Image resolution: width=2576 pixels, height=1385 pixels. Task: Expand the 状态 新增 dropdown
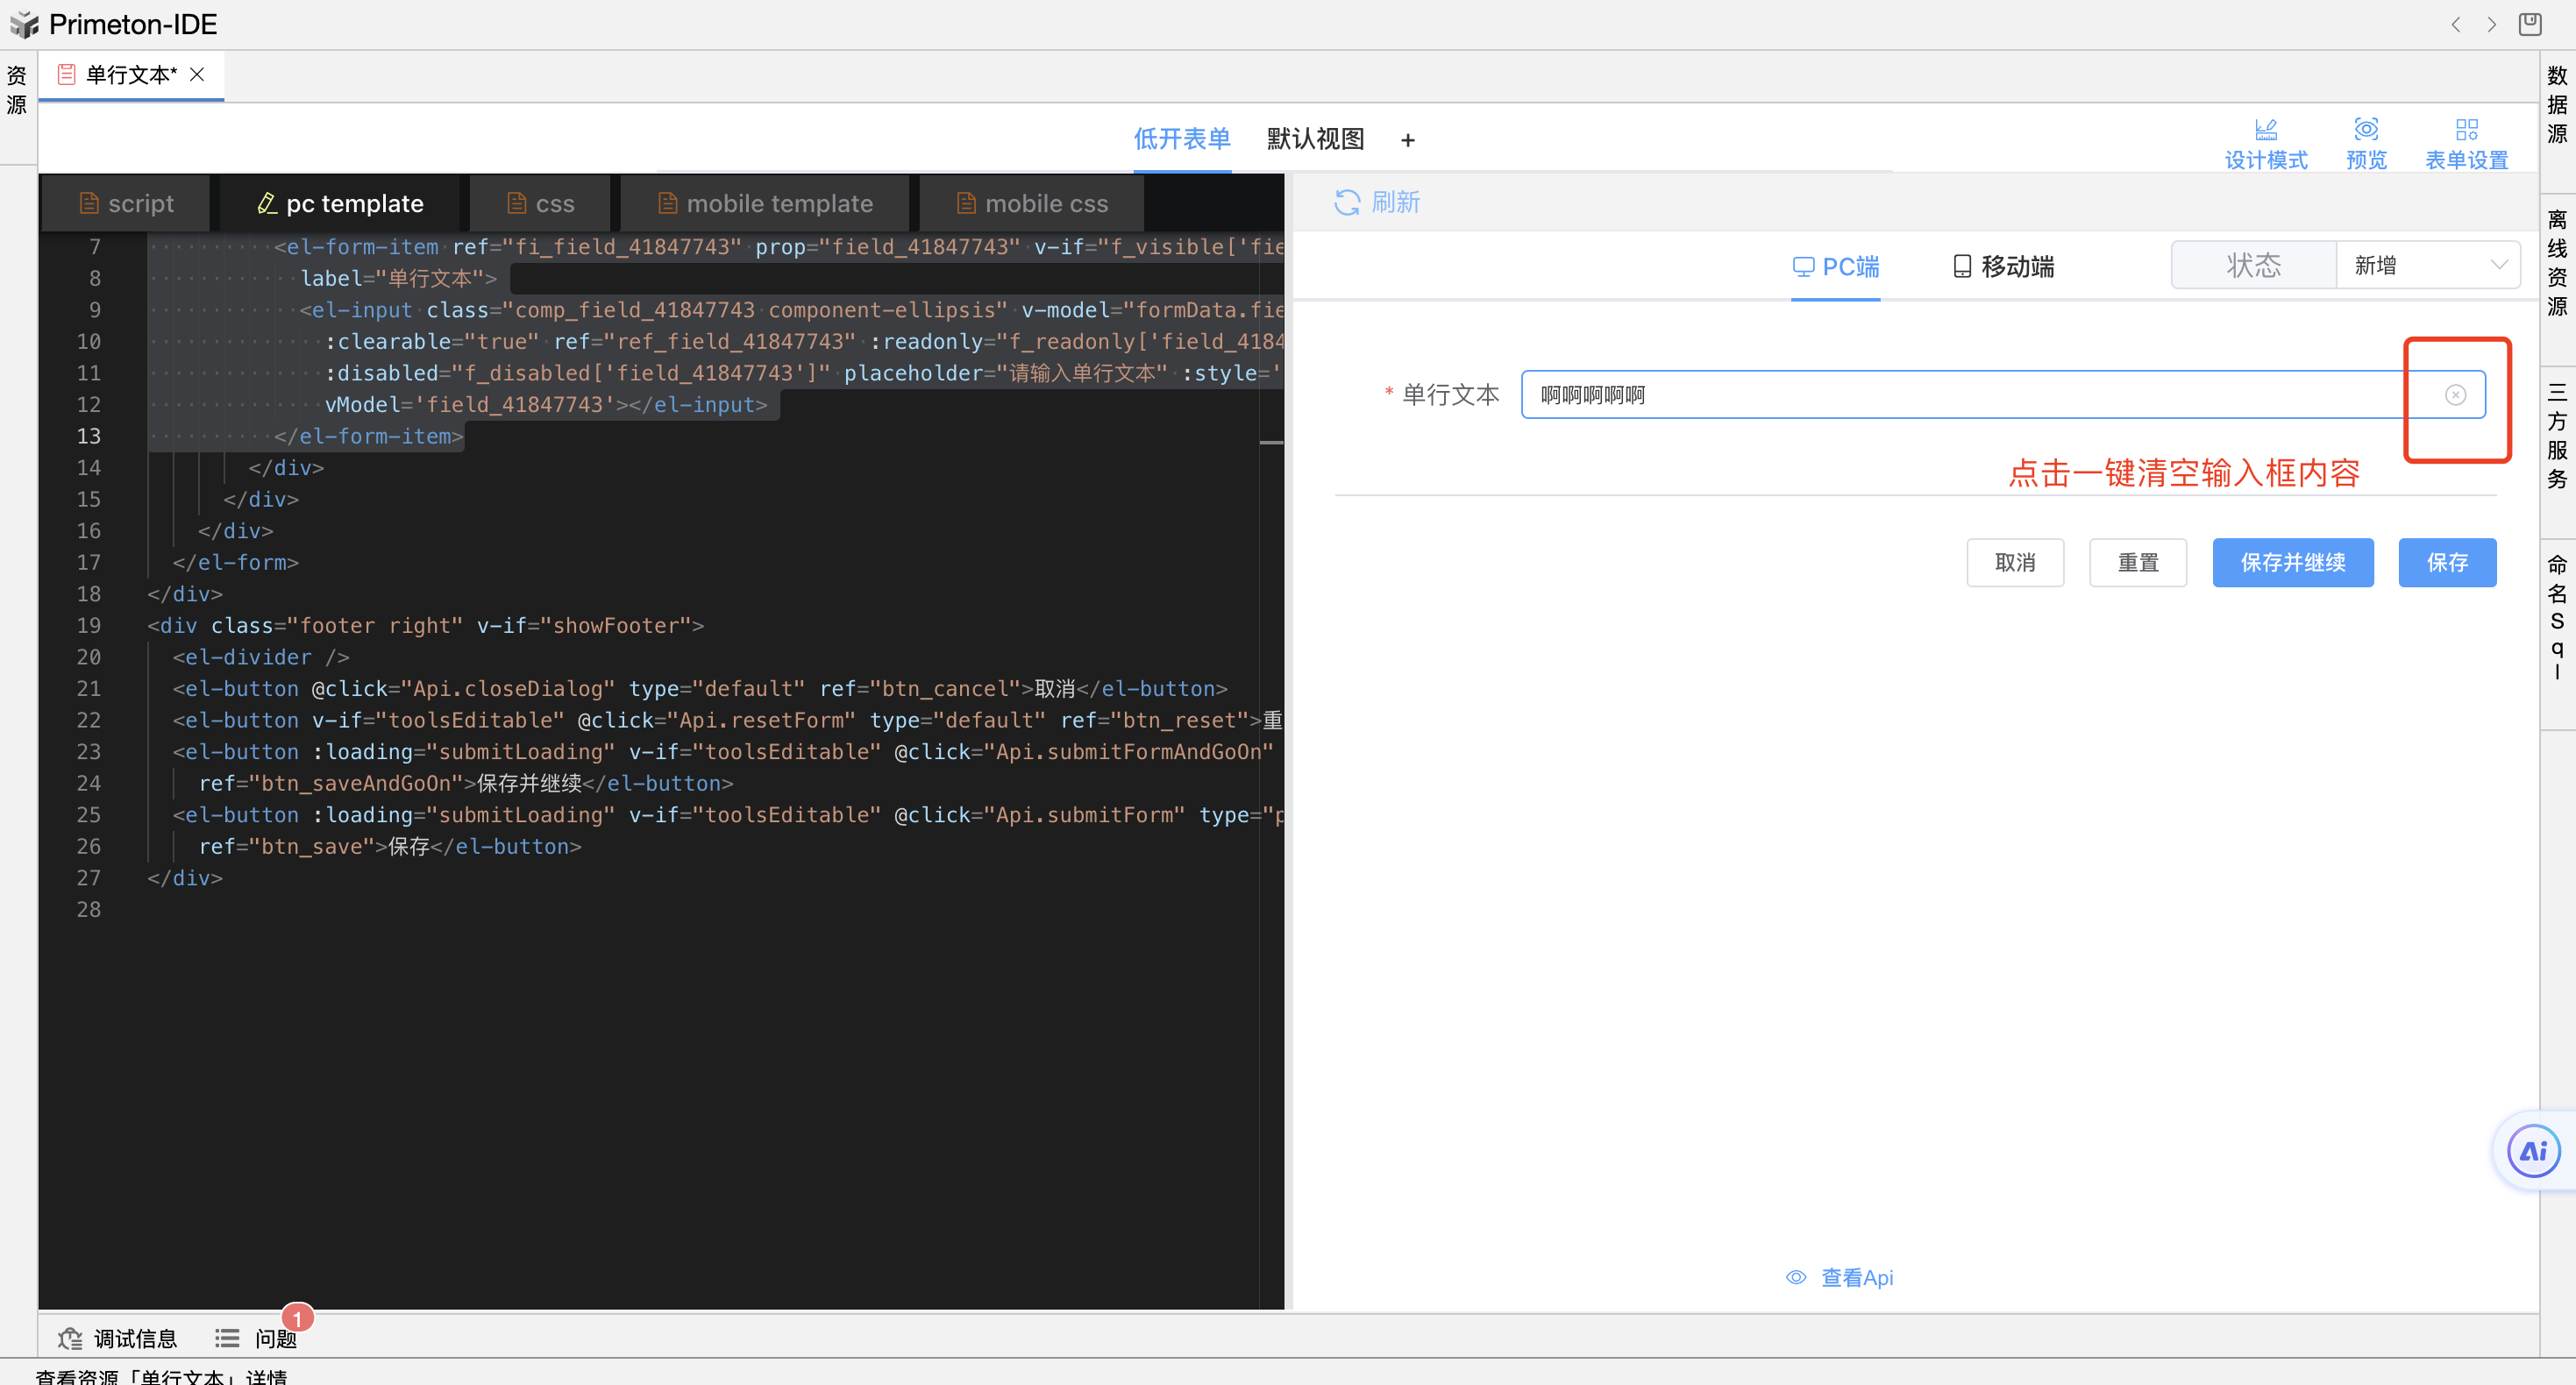pyautogui.click(x=2427, y=265)
